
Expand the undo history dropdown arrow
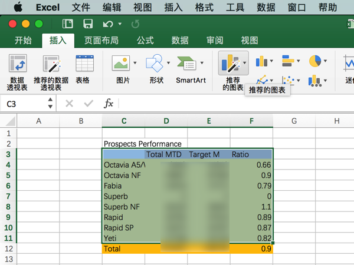[120, 24]
